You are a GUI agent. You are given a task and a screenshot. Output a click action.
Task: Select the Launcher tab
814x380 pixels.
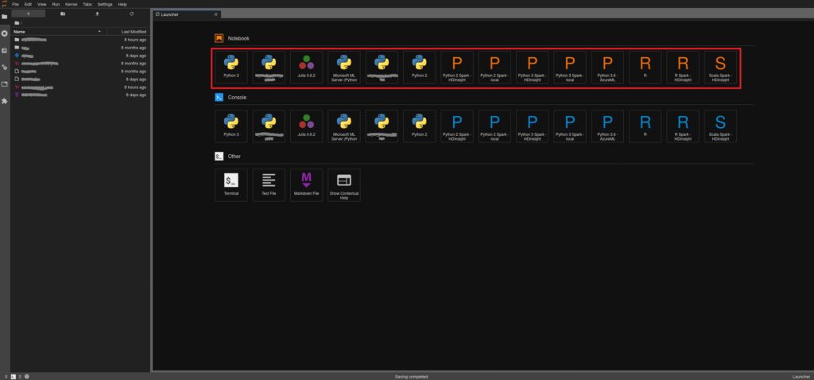click(186, 14)
